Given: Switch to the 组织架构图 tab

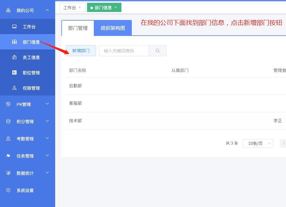Looking at the screenshot, I should (x=113, y=28).
